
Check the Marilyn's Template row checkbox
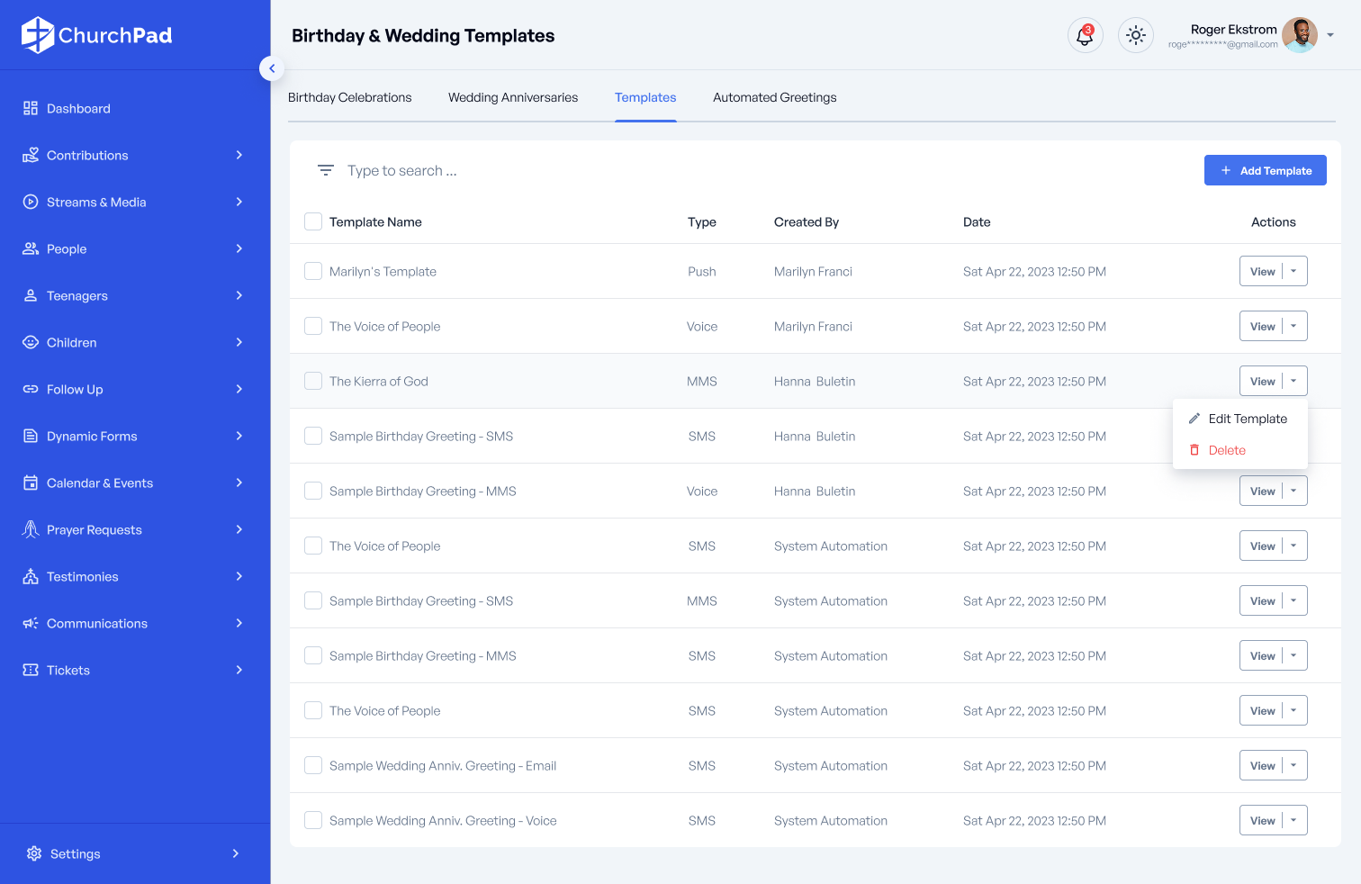[x=313, y=271]
